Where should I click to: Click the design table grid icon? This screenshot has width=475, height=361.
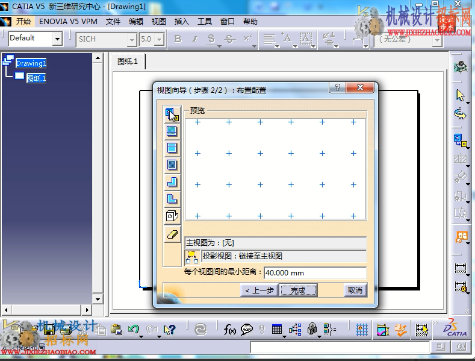276,329
